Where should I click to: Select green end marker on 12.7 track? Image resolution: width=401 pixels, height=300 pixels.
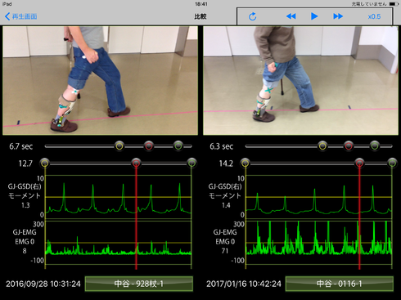[191, 163]
